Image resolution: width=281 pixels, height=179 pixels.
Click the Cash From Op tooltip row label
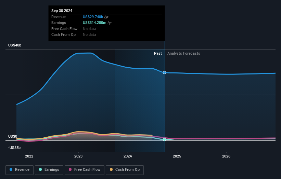[x=63, y=35]
